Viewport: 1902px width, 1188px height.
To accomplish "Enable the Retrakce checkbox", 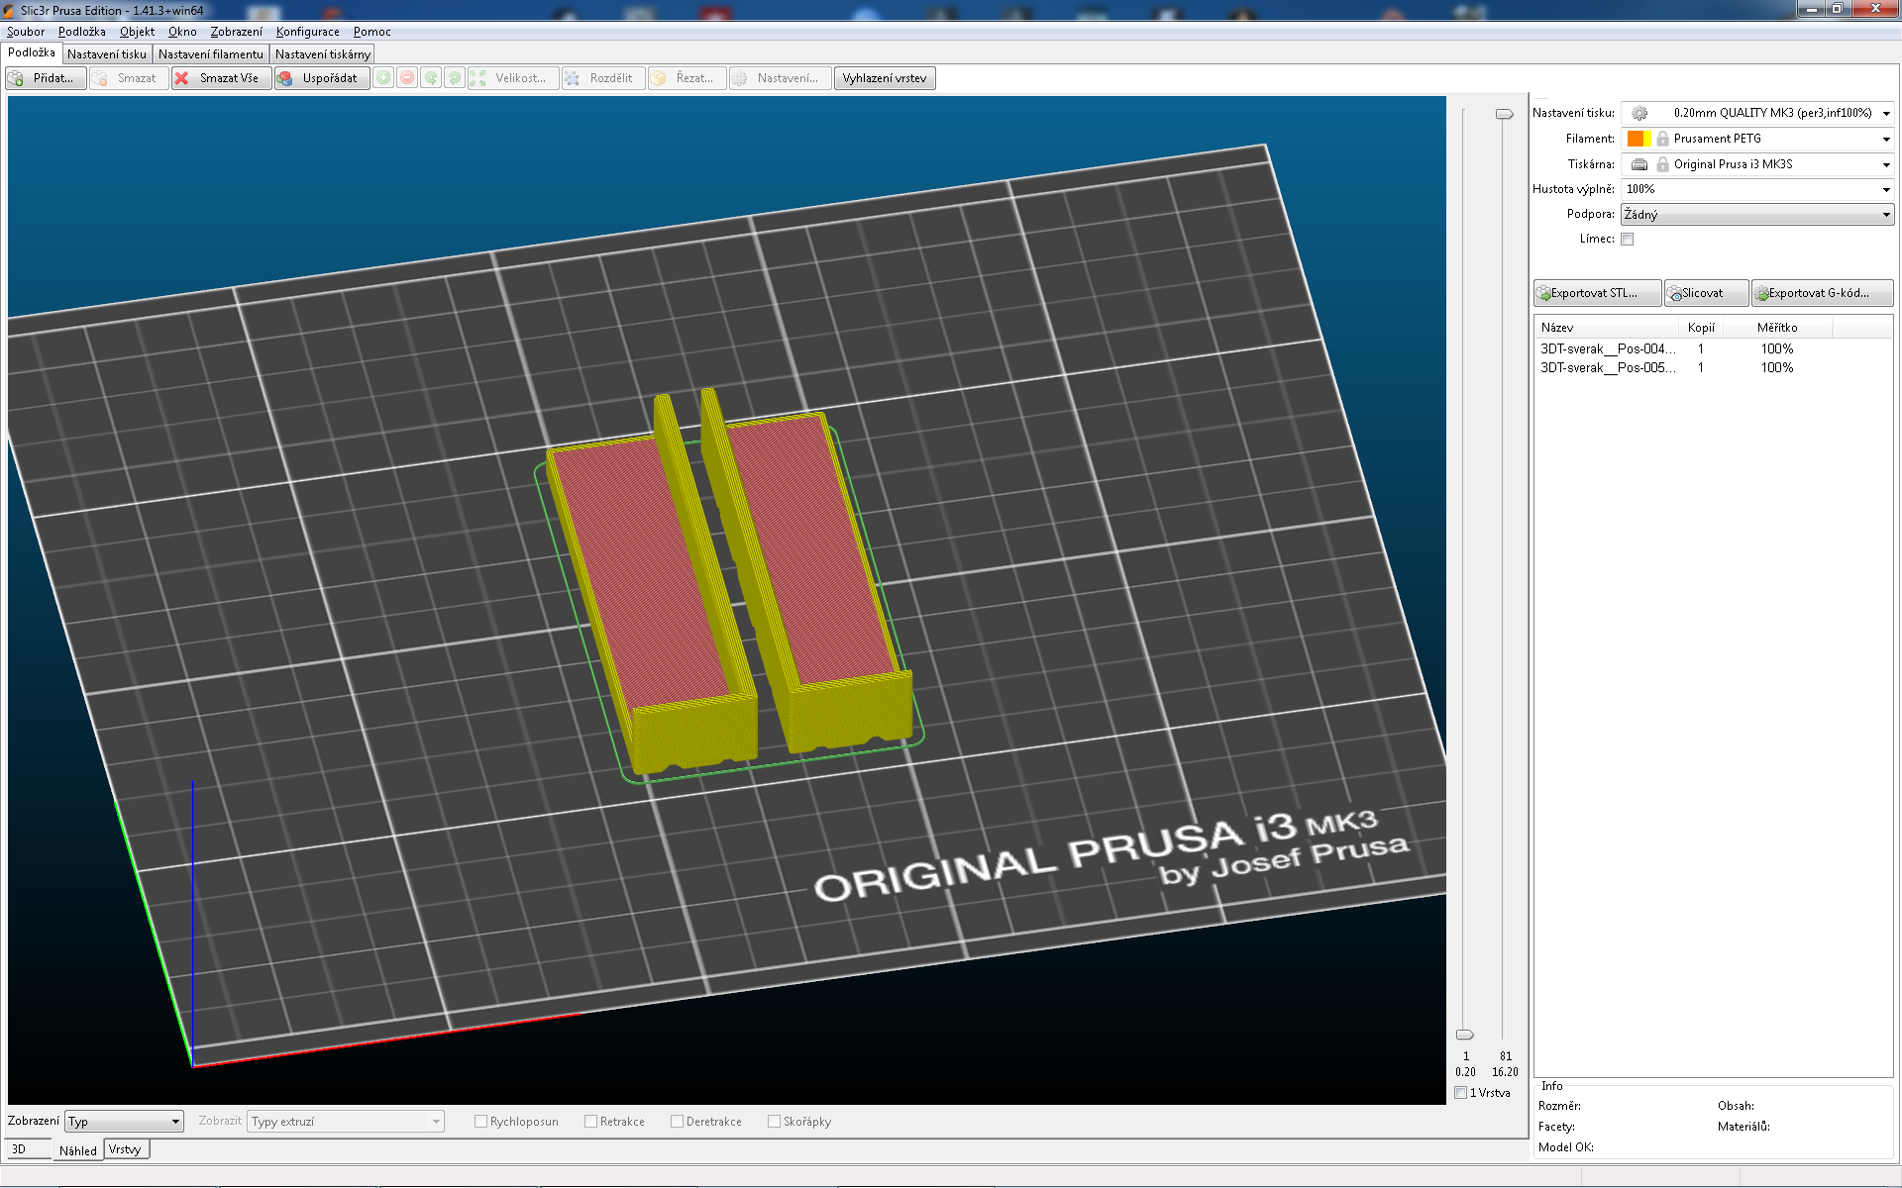I will (x=590, y=1122).
